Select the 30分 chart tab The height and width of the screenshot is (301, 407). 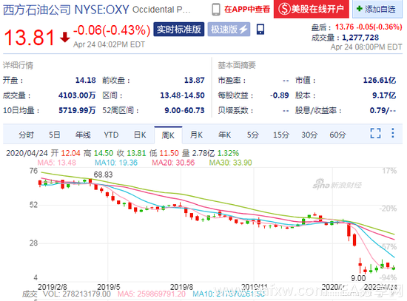[309, 135]
